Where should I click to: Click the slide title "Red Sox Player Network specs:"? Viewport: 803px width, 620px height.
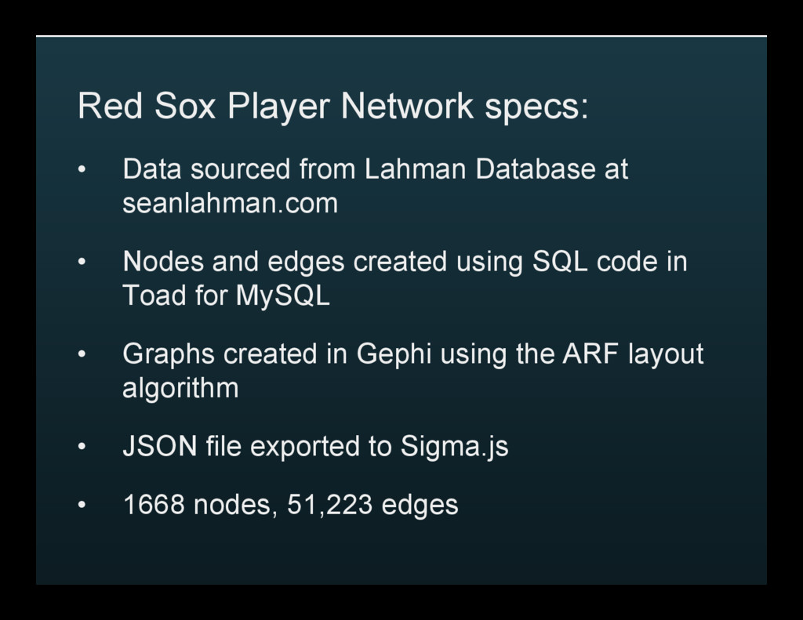[x=332, y=107]
